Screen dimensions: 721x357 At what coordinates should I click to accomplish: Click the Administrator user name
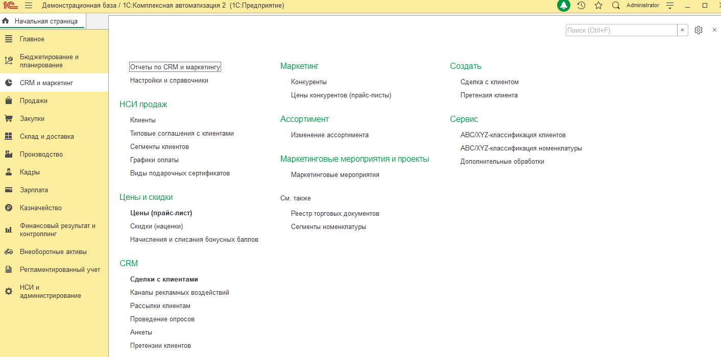[643, 6]
